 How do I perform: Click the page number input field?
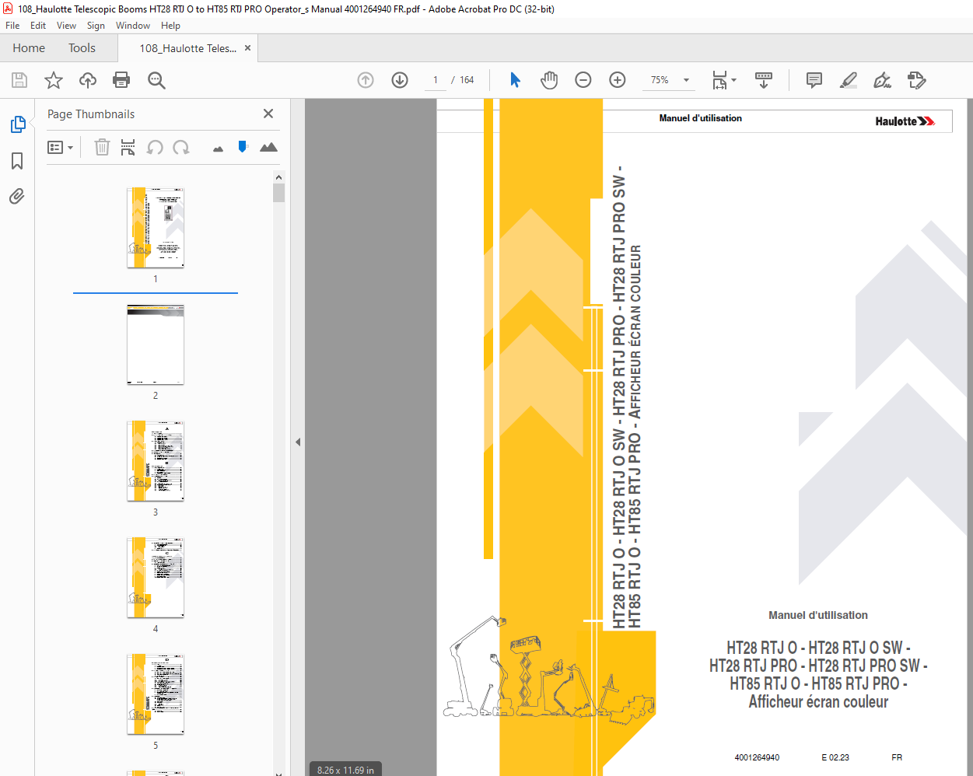pyautogui.click(x=435, y=80)
